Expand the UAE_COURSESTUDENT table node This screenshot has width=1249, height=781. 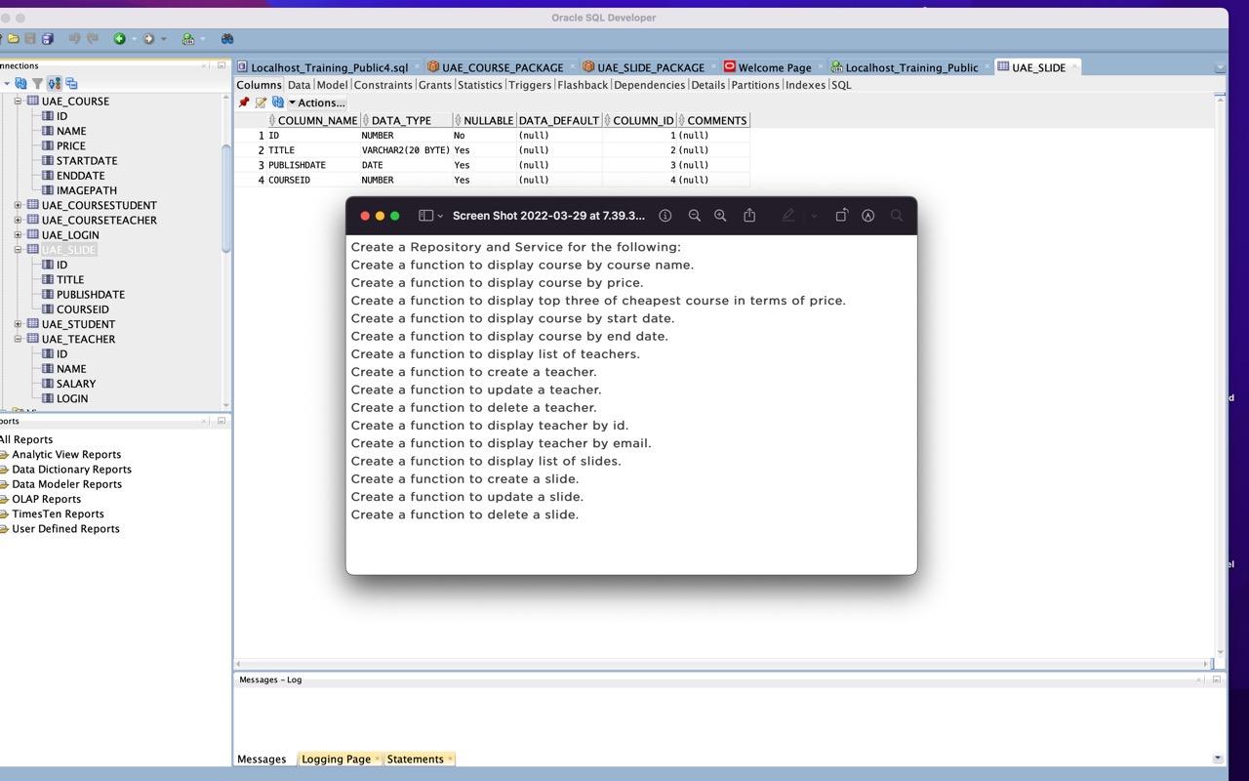click(18, 205)
